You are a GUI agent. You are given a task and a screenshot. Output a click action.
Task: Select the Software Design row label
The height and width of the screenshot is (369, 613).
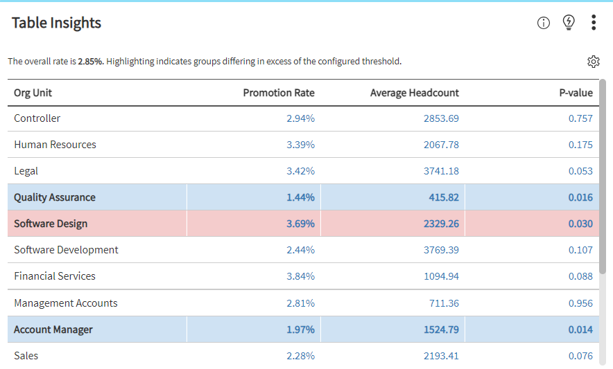(x=51, y=224)
